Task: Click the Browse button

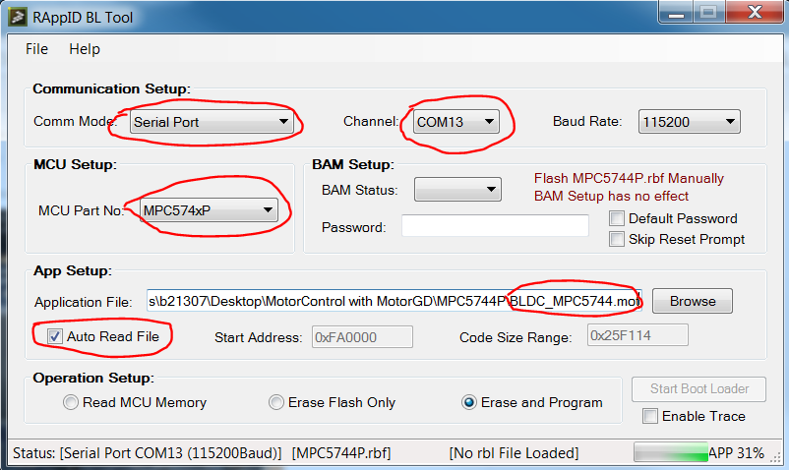Action: click(693, 301)
